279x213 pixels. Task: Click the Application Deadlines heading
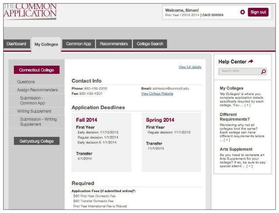point(98,107)
